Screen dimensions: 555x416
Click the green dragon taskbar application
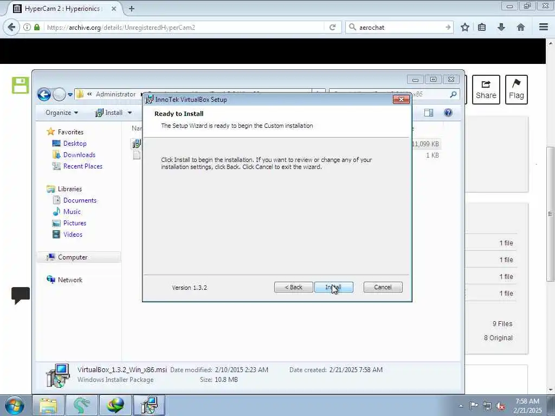81,405
